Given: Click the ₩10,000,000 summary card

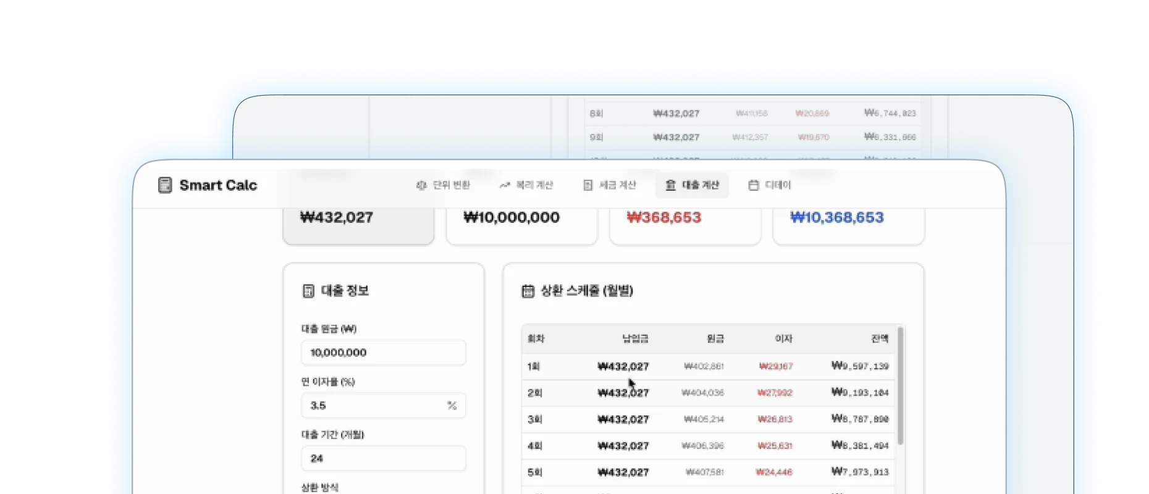Looking at the screenshot, I should (x=522, y=226).
